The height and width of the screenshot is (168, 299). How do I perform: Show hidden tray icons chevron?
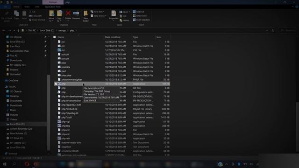pos(227,164)
